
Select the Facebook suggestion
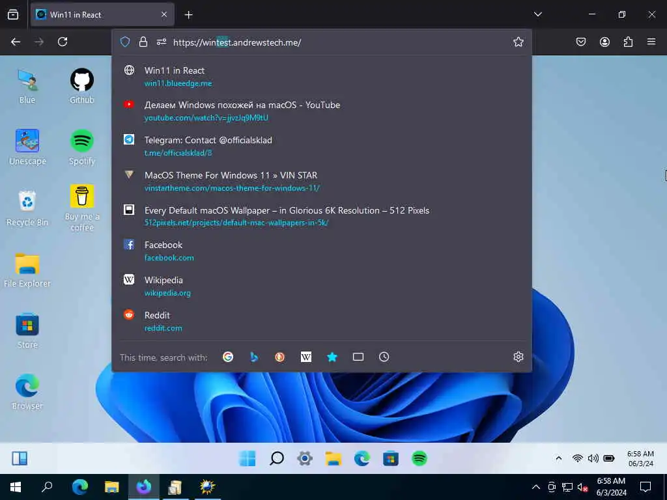[x=322, y=251]
